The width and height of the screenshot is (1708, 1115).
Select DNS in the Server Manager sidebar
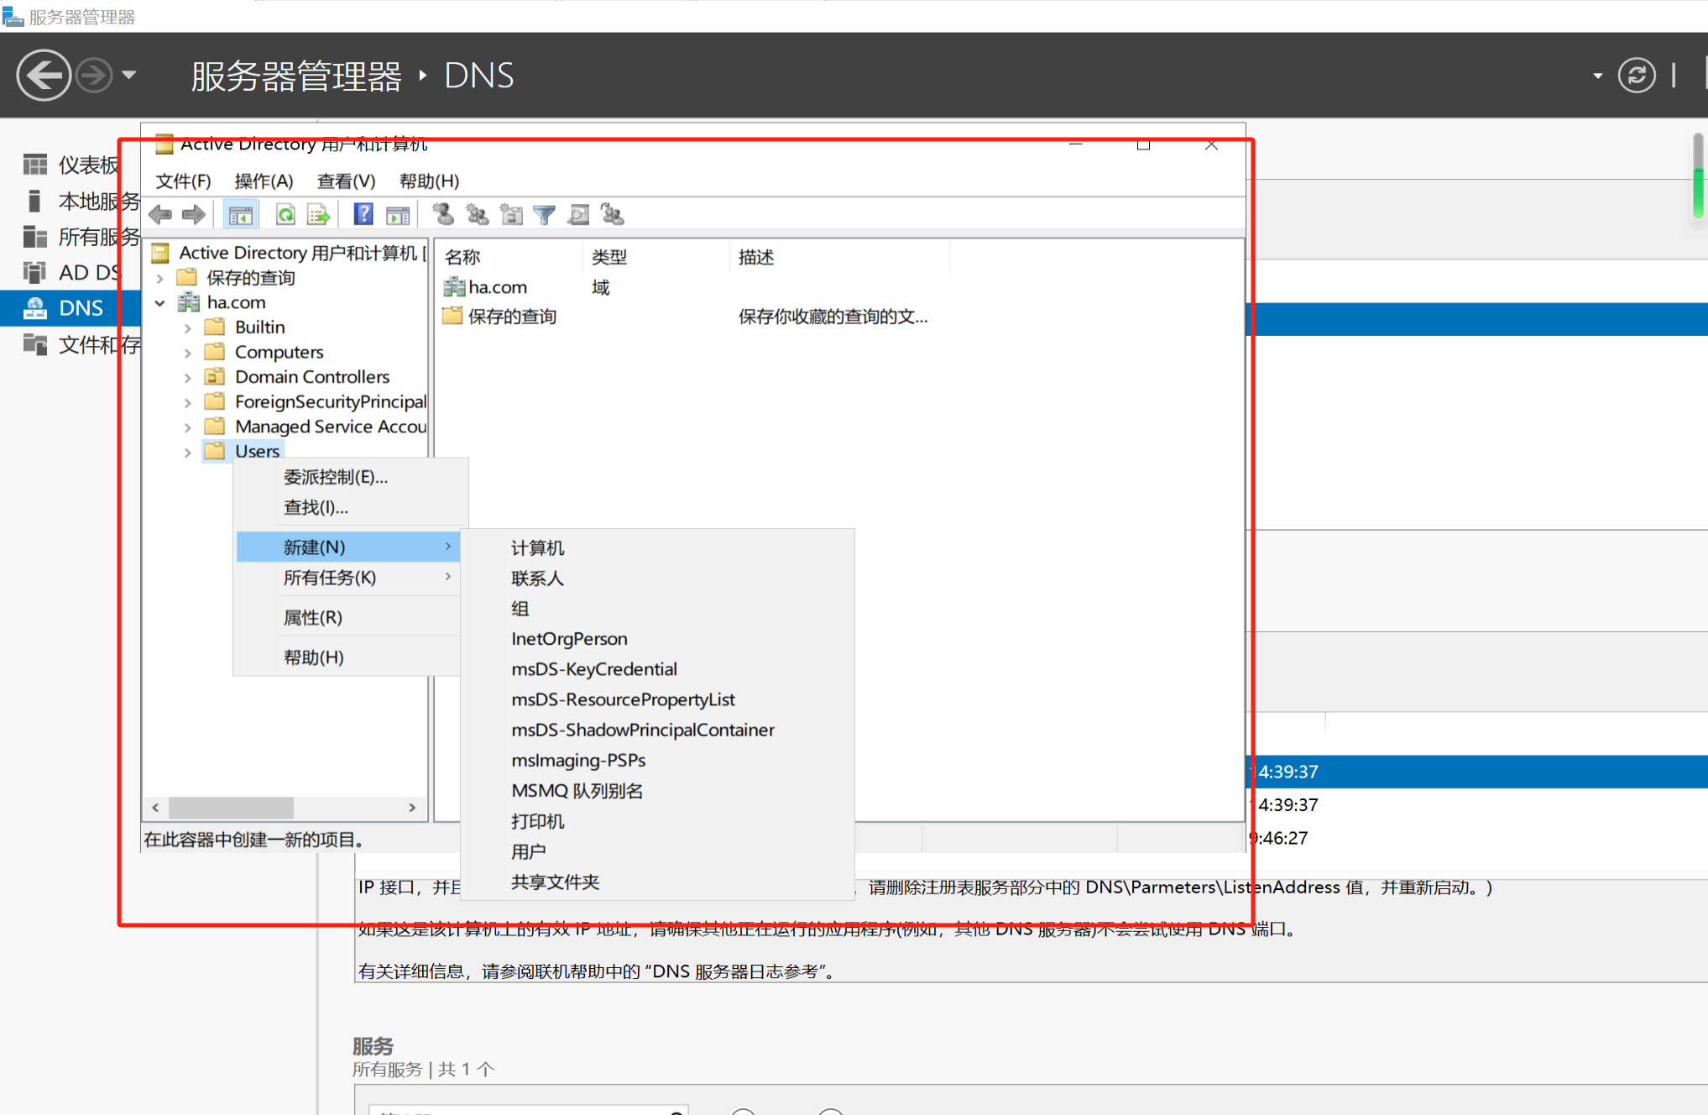pos(71,308)
